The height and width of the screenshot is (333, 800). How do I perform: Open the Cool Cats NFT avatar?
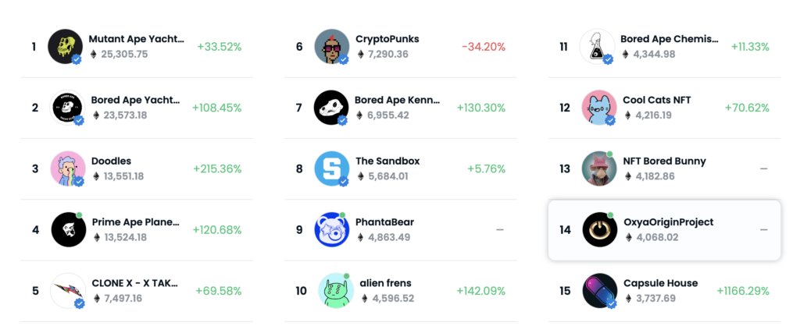point(599,108)
